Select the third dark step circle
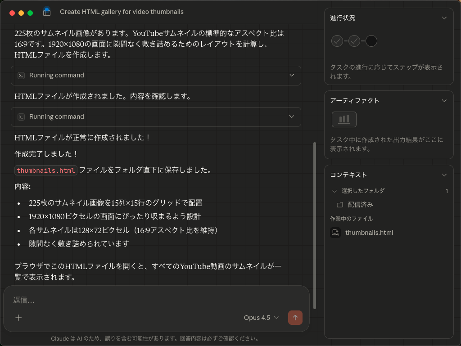 (x=371, y=41)
